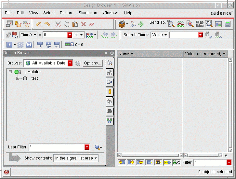Toggle the cursor lock icon

8,35
